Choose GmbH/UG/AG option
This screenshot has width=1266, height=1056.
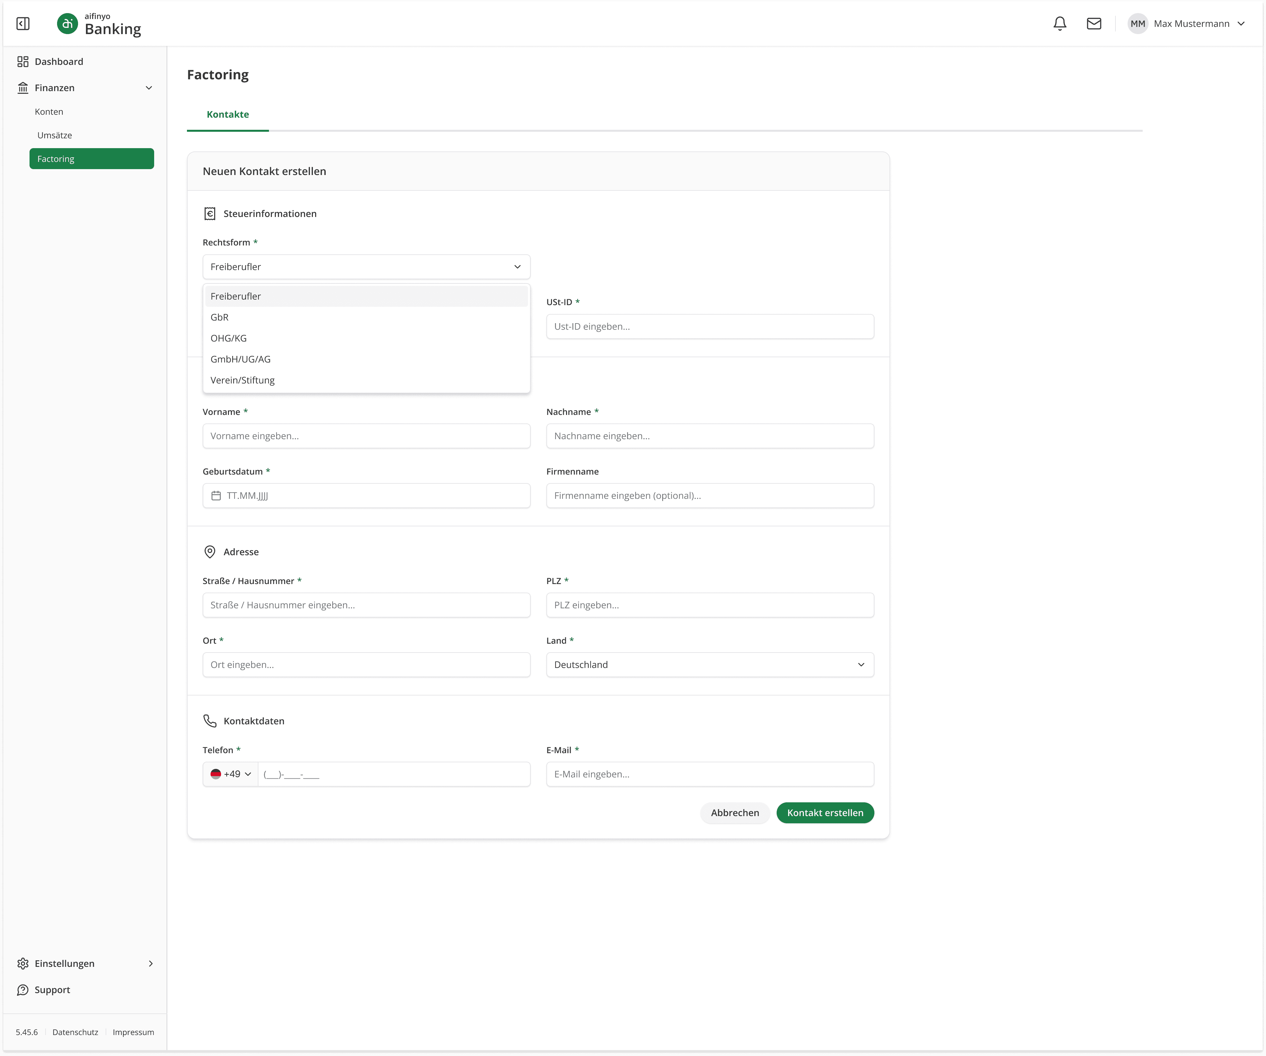coord(240,359)
